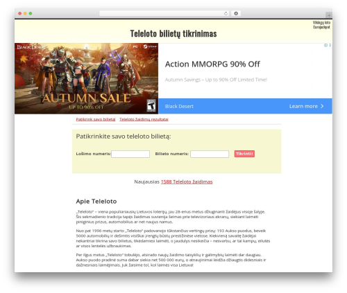Click the Black Desert Autumn Sale banner image
The height and width of the screenshot is (293, 347).
point(86,78)
